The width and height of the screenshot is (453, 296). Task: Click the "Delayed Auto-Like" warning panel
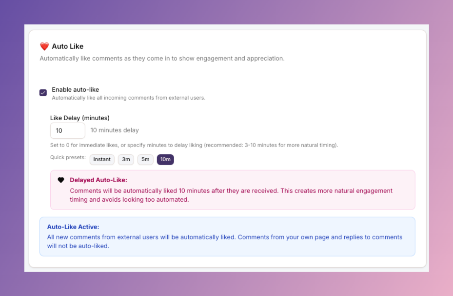tap(233, 190)
